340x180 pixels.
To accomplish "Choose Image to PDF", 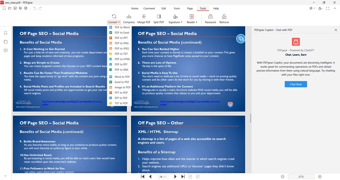I will coord(119,87).
